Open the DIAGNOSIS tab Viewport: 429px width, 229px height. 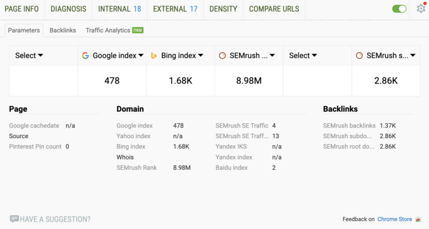[69, 9]
